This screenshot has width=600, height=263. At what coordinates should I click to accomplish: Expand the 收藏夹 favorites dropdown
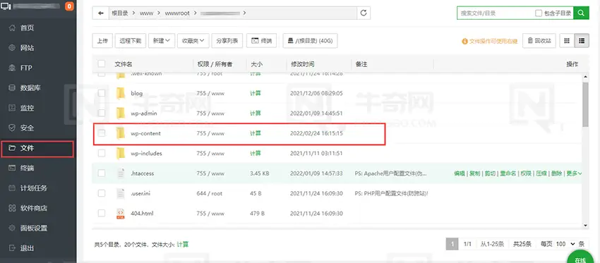[193, 40]
